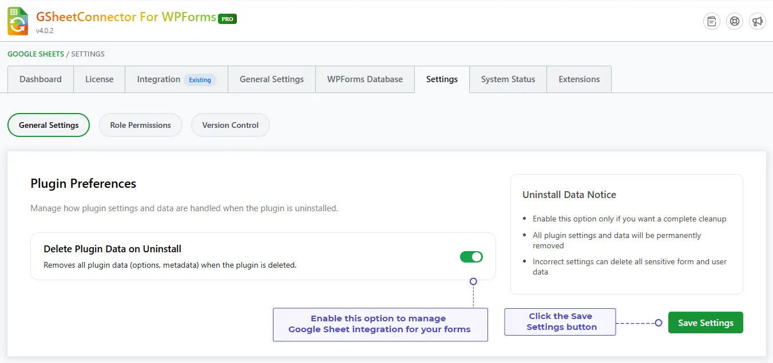The image size is (773, 363).
Task: Select the Settings tab
Action: 442,79
